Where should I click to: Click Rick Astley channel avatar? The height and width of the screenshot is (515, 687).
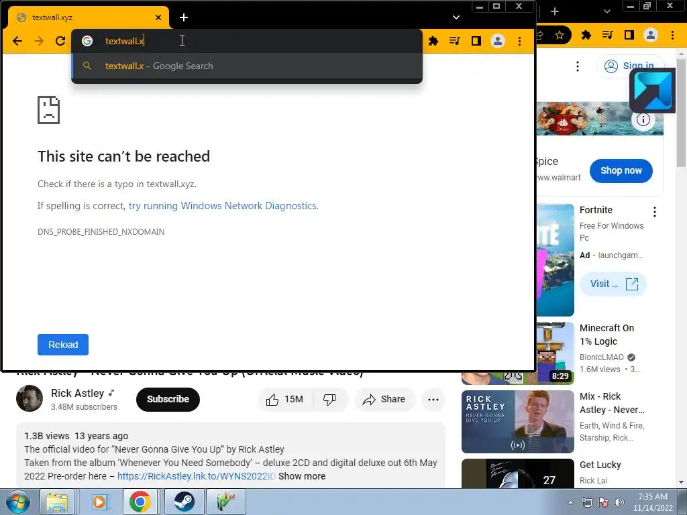30,398
